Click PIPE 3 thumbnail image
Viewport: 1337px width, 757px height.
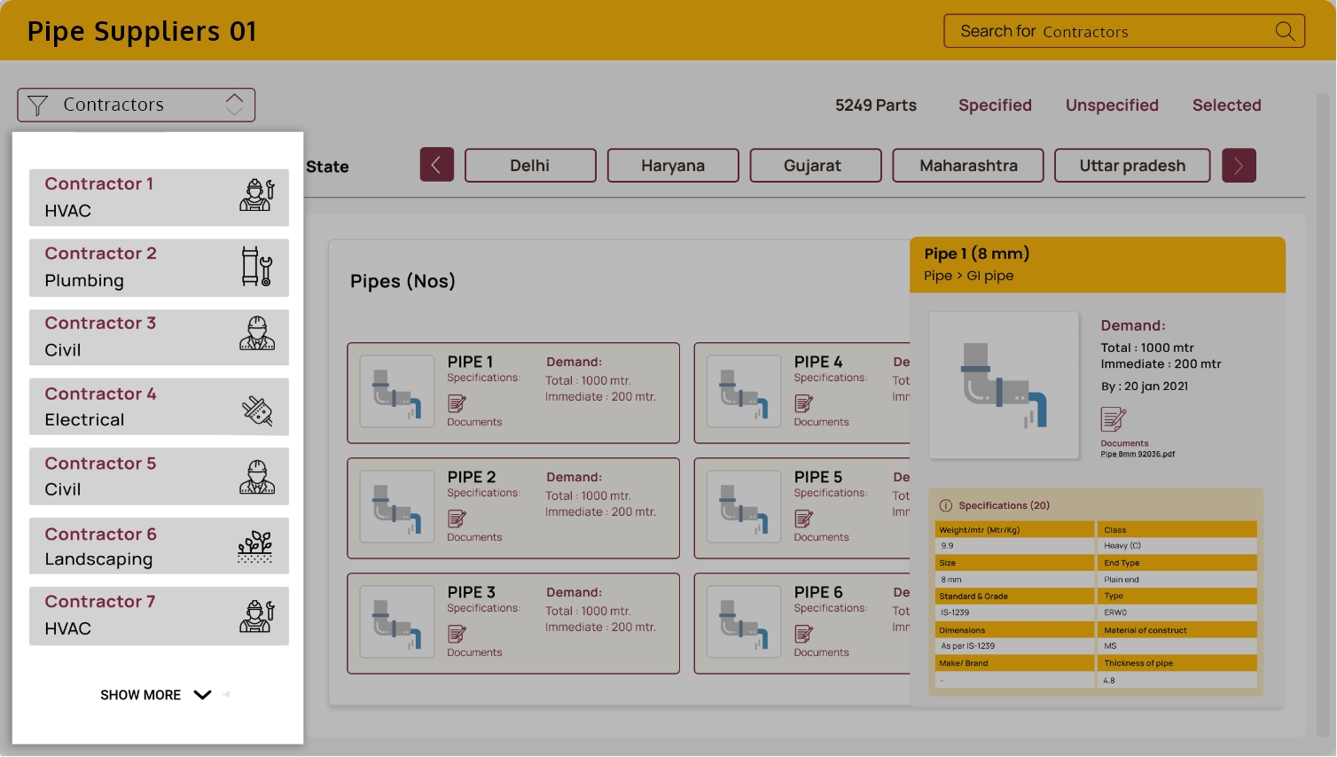tap(396, 622)
